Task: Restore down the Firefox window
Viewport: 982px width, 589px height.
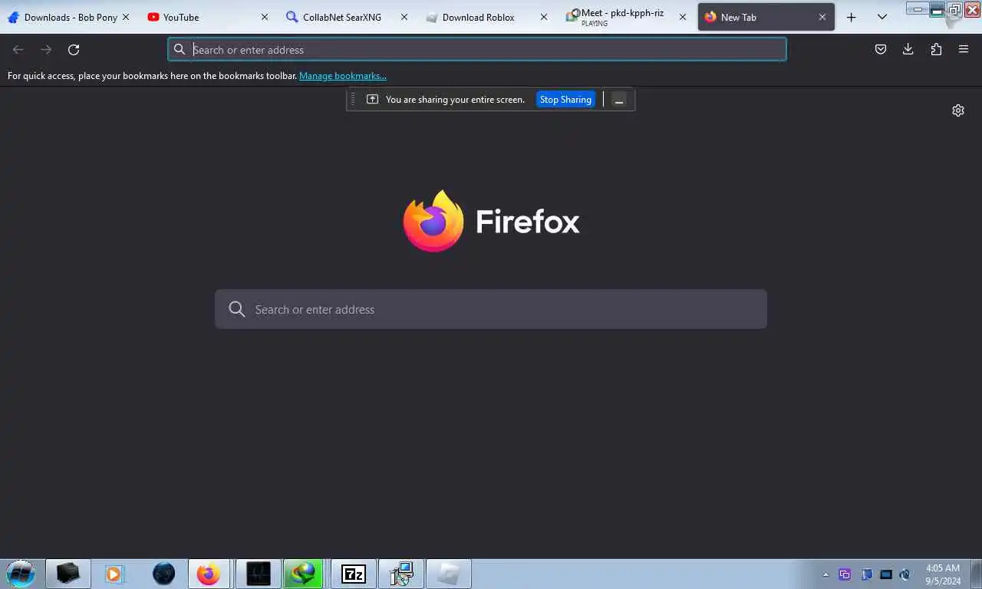Action: point(954,10)
